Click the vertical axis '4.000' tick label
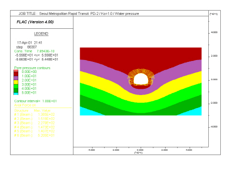This screenshot has height=180, width=240. coord(214,32)
